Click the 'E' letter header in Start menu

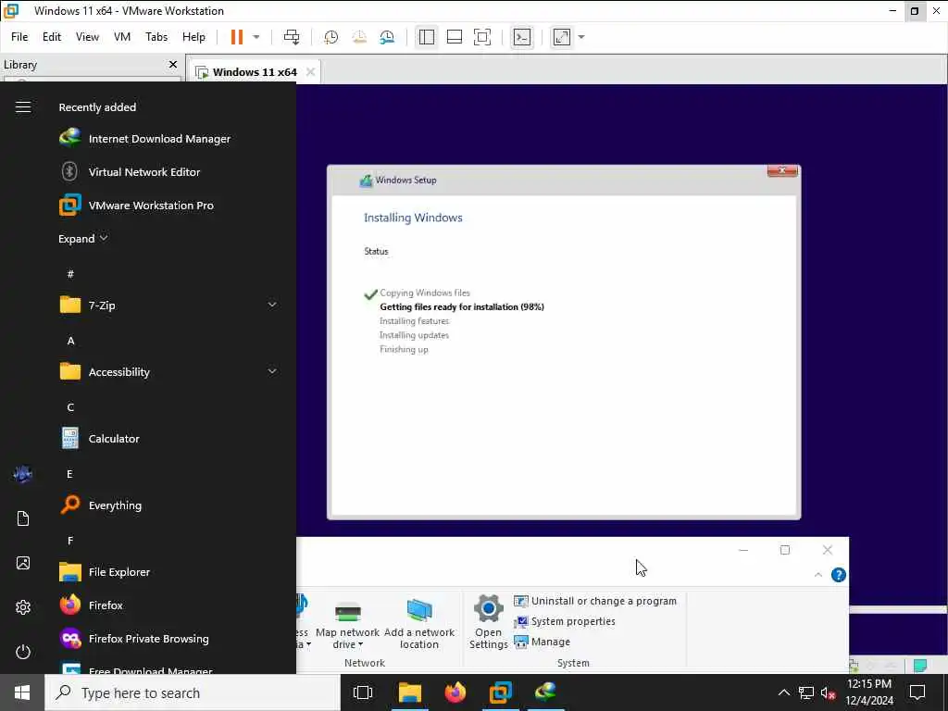coord(69,473)
